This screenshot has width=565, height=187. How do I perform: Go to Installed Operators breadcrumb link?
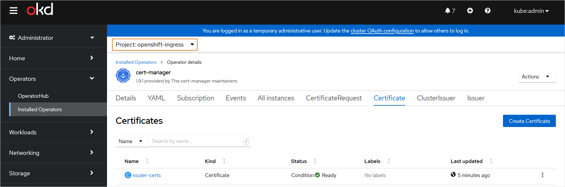click(x=136, y=62)
